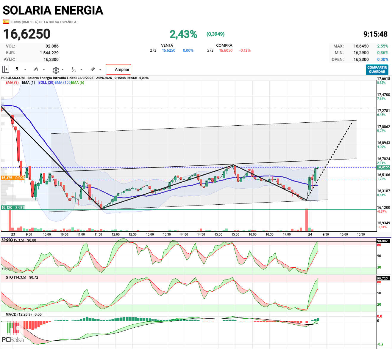The width and height of the screenshot is (392, 349).
Task: Click the time display 9:15:48
Action: [x=375, y=34]
